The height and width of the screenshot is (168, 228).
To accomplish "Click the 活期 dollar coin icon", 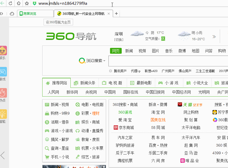I will pos(47,122).
